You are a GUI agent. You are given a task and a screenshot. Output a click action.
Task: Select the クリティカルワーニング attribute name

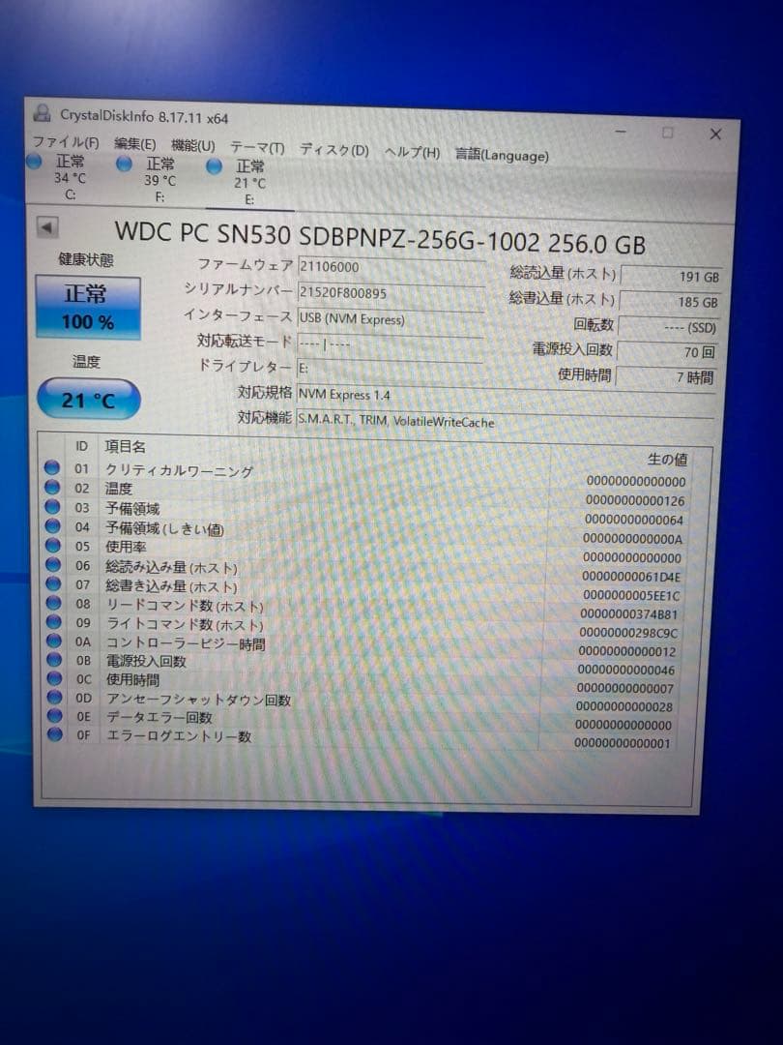[x=179, y=470]
